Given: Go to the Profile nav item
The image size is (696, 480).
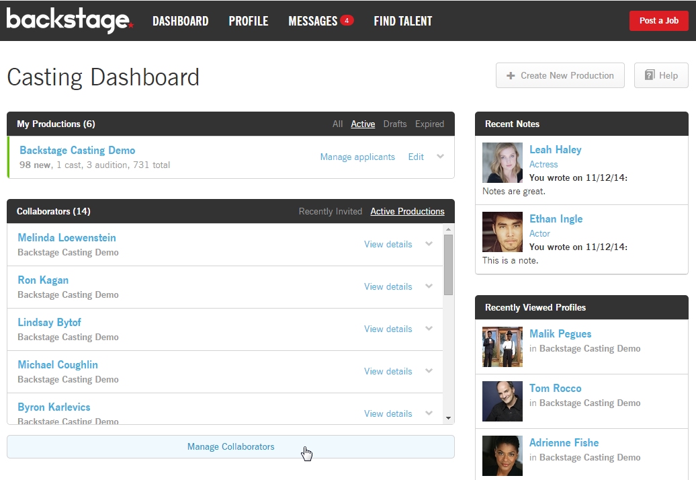Looking at the screenshot, I should click(x=248, y=21).
